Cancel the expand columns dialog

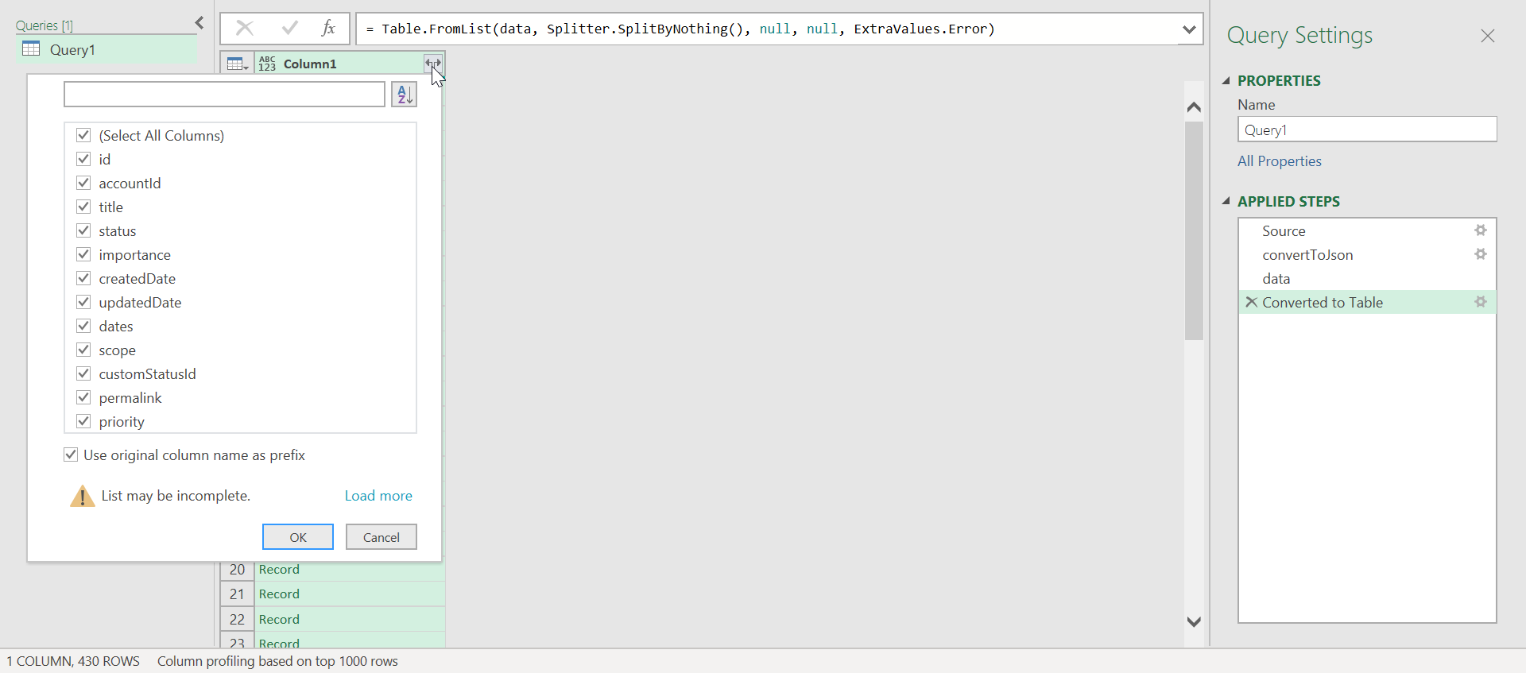[381, 537]
